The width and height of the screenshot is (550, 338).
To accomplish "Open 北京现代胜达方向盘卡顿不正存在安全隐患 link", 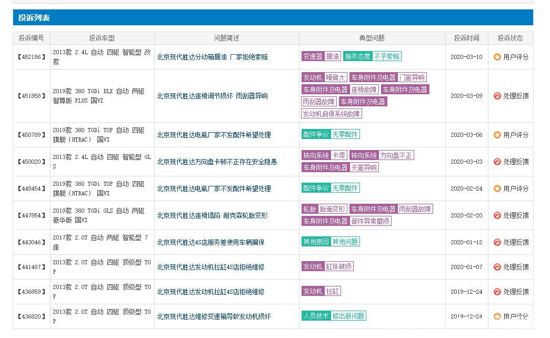I will coord(217,162).
